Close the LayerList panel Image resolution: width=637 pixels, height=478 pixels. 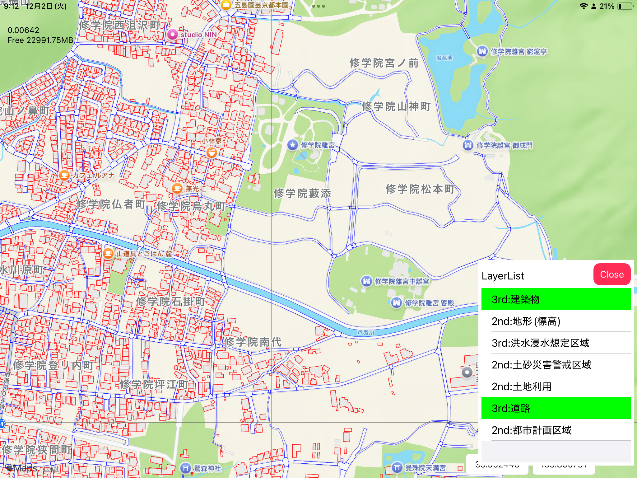tap(611, 274)
